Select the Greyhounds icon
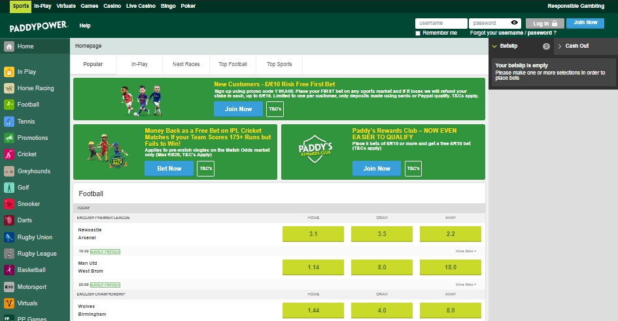This screenshot has width=618, height=321. coord(9,171)
